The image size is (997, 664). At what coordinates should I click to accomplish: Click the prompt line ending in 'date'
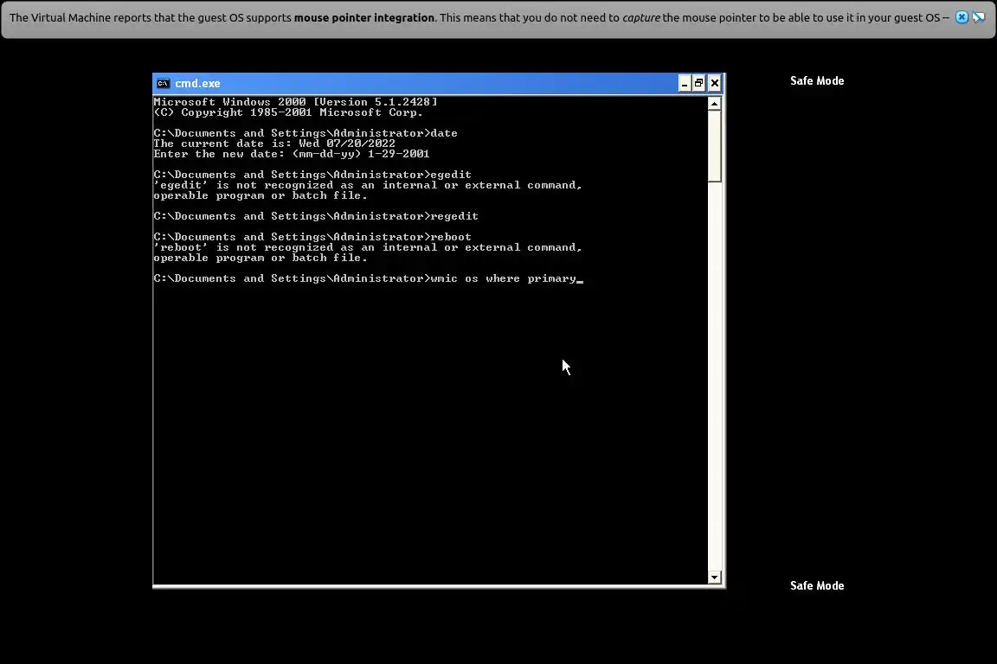(306, 133)
